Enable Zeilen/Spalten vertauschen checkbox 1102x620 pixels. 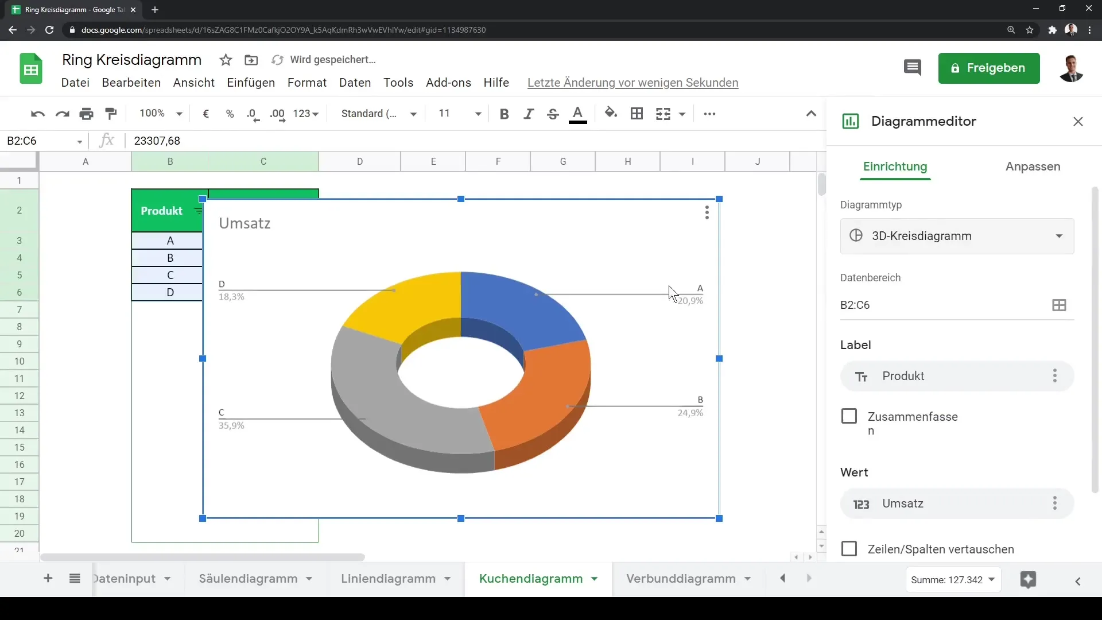[x=849, y=549]
